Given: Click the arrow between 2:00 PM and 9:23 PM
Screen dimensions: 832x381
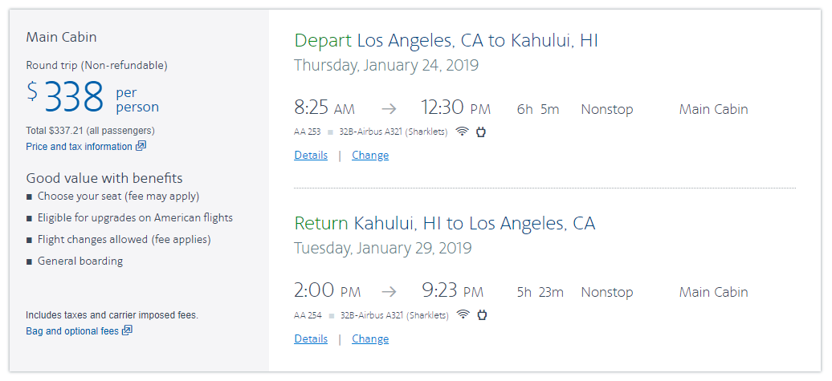Looking at the screenshot, I should pyautogui.click(x=389, y=292).
